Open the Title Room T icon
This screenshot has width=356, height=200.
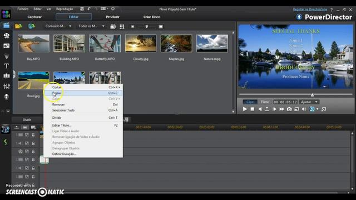coord(7,66)
